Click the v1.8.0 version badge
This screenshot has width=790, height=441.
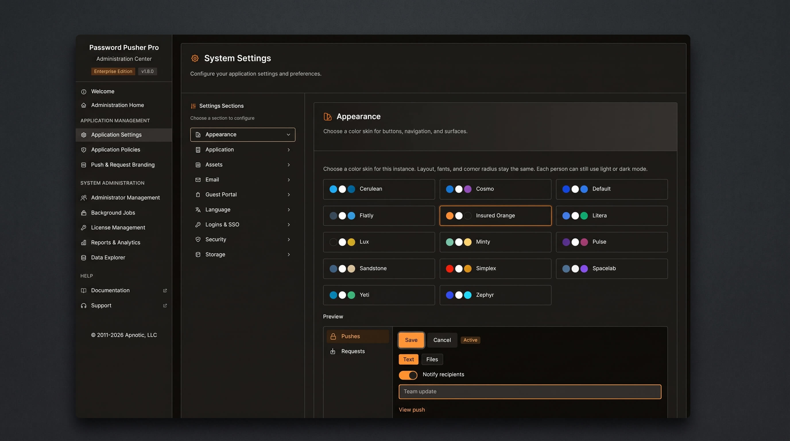pyautogui.click(x=147, y=71)
